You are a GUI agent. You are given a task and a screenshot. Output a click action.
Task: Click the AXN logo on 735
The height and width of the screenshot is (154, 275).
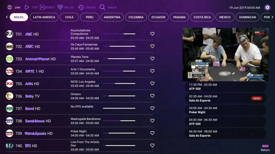[x=9, y=84]
